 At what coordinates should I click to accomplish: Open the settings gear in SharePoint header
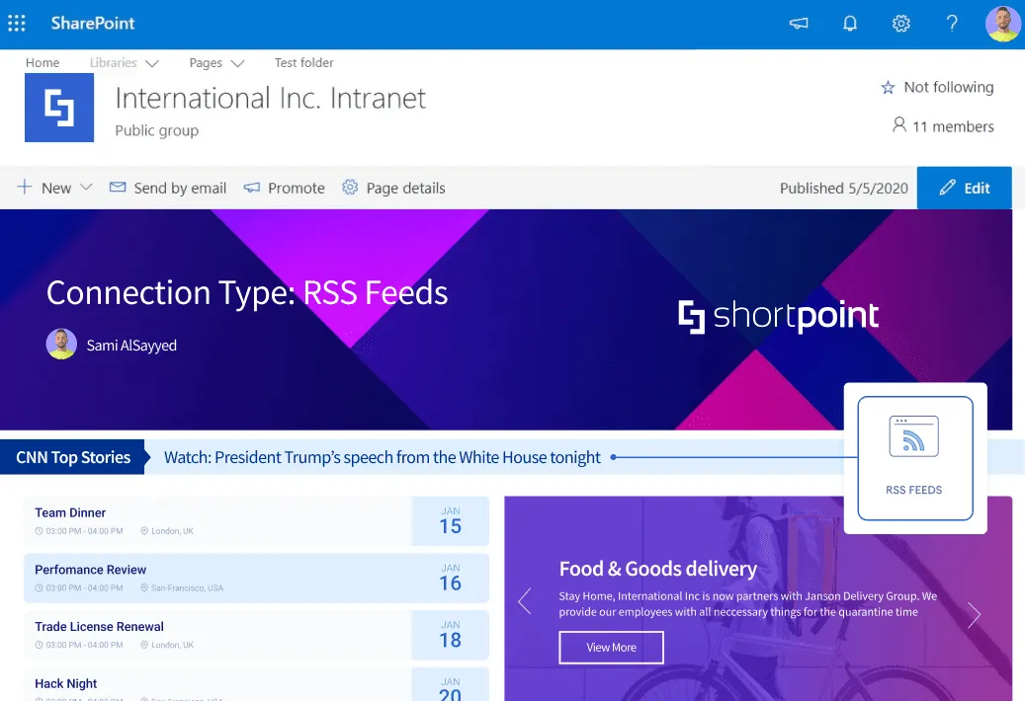[900, 24]
